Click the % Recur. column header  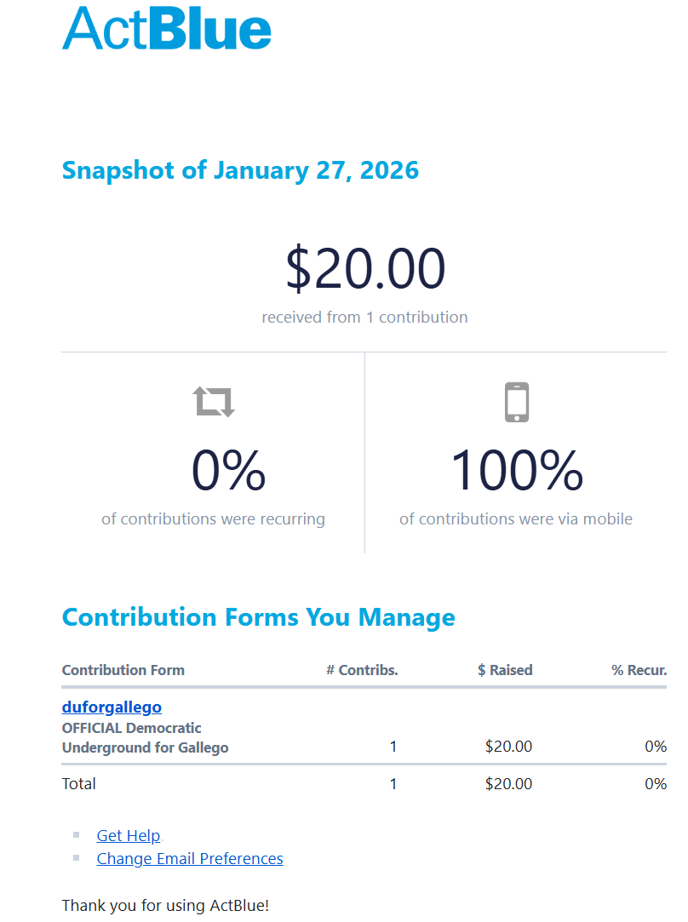[639, 670]
